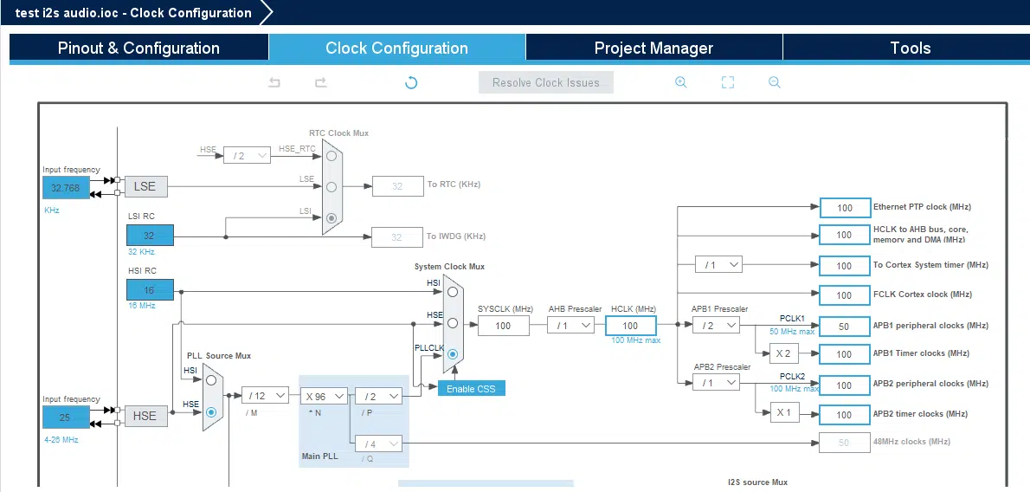Open the X 96 PLL N multiplier dropdown
This screenshot has height=492, width=1030.
324,395
